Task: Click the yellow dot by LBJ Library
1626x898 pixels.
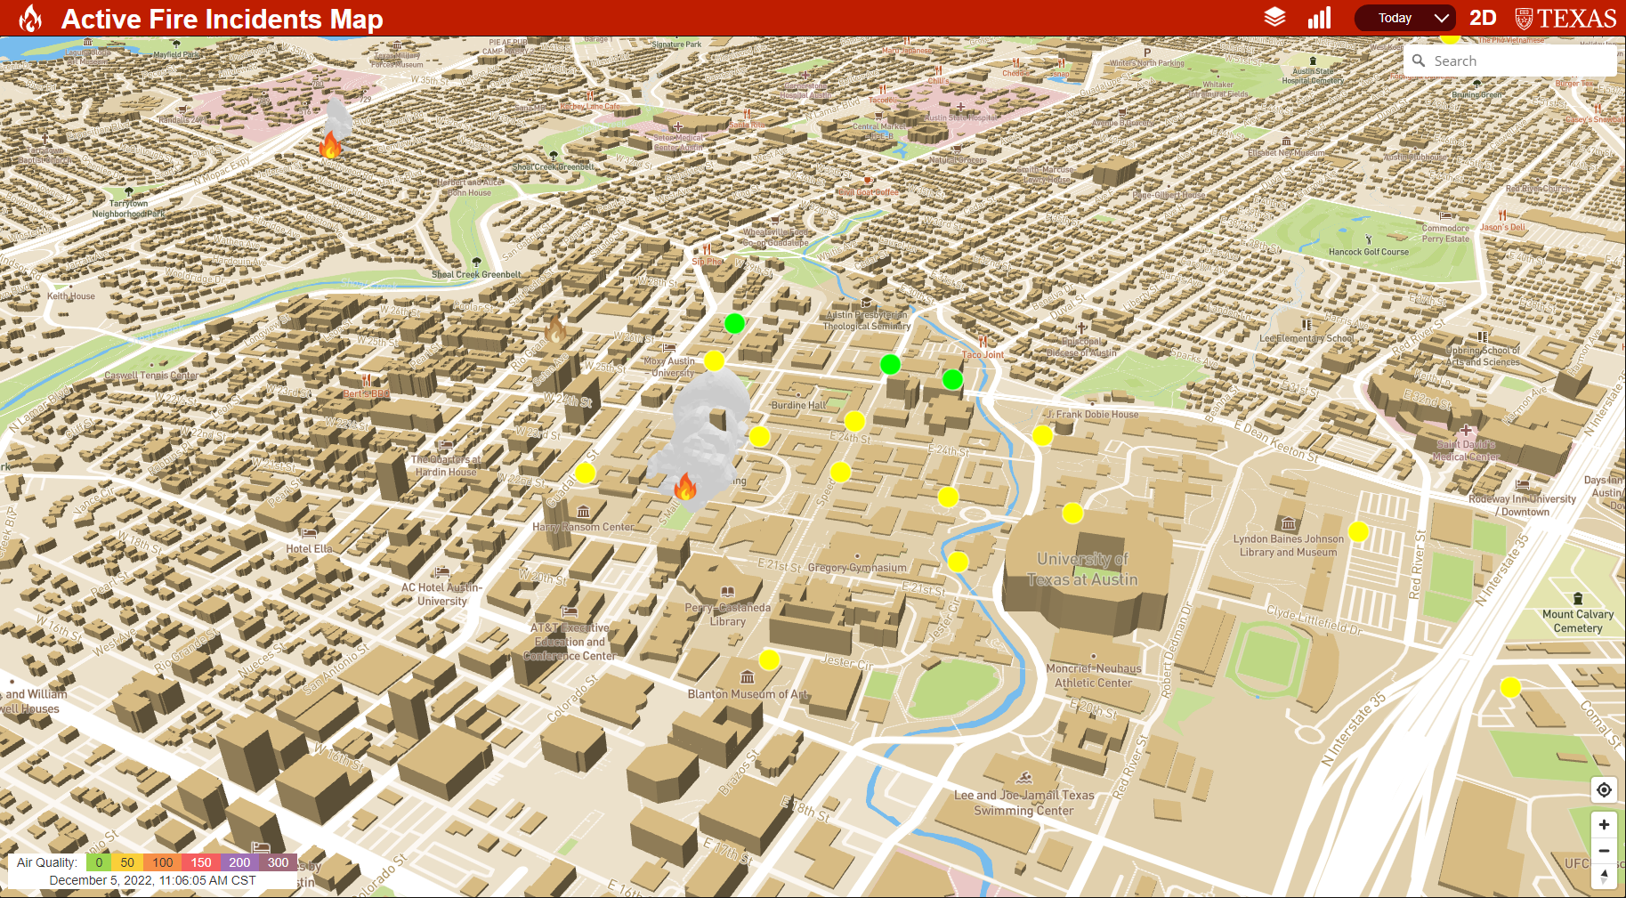Action: 1358,531
